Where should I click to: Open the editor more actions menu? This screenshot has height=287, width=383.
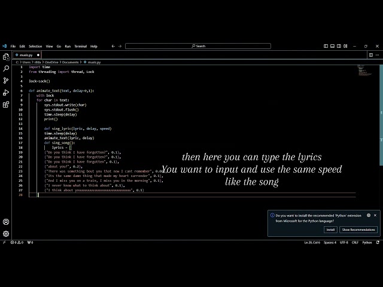pyautogui.click(x=378, y=55)
